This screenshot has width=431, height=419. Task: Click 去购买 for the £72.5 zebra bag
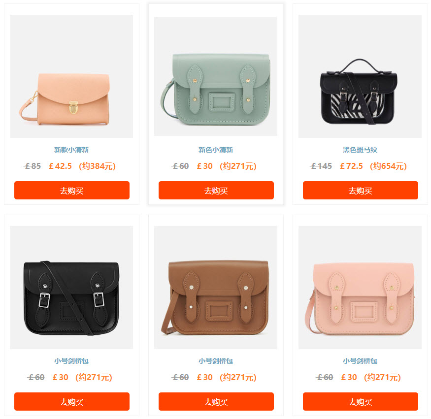(x=361, y=190)
